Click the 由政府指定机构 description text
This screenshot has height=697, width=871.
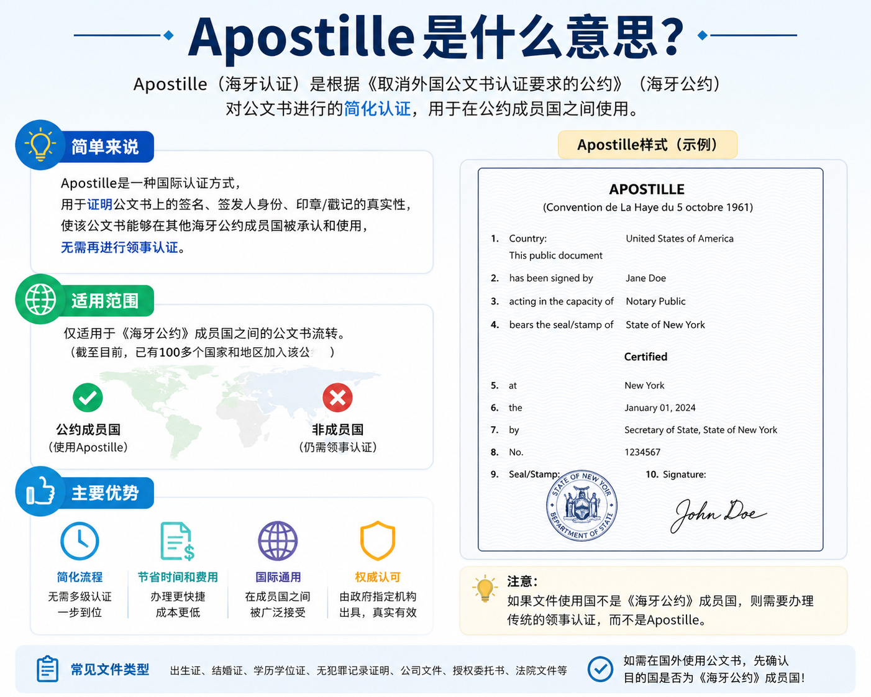coord(378,596)
